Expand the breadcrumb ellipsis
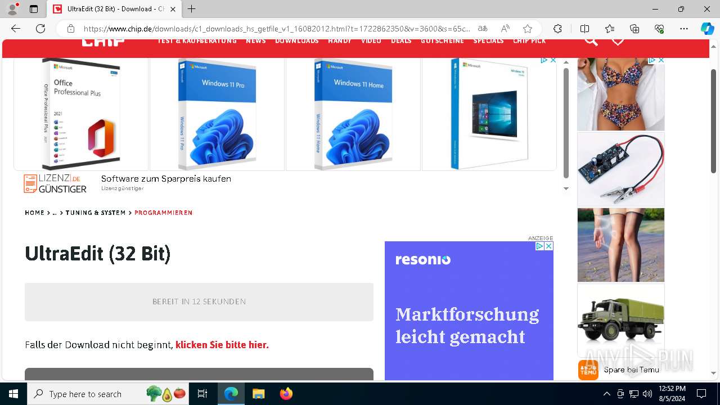Viewport: 720px width, 405px height. coord(55,213)
